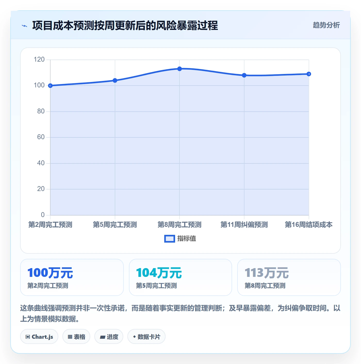The width and height of the screenshot is (361, 364).
Task: Click the Chart.js tag chip
Action: [x=39, y=336]
